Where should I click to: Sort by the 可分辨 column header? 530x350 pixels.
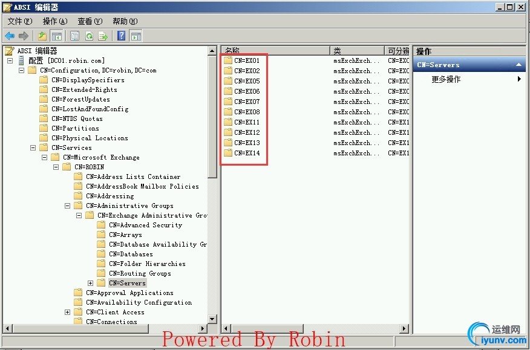(x=397, y=51)
